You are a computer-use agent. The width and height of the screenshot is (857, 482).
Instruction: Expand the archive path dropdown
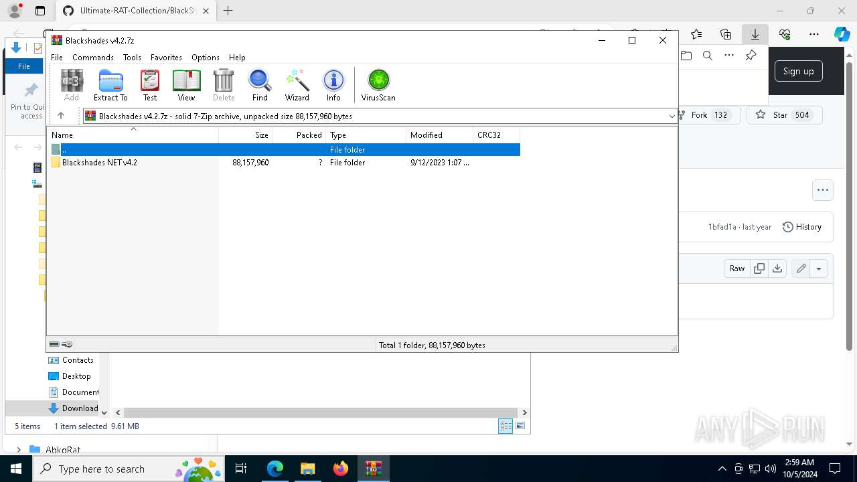tap(672, 116)
